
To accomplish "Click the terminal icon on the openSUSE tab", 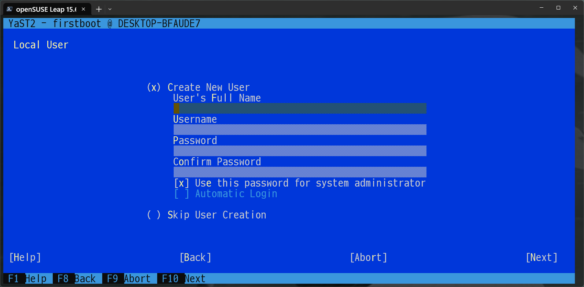I will tap(10, 9).
